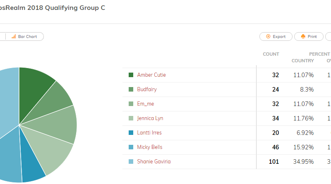Click the Bar Chart icon
The width and height of the screenshot is (331, 184).
[x=14, y=36]
